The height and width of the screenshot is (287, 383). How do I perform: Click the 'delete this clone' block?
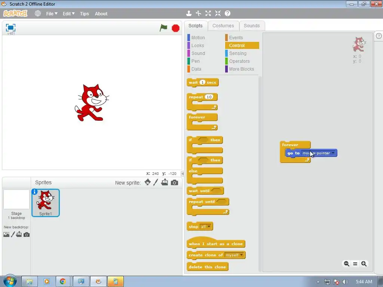tap(207, 267)
